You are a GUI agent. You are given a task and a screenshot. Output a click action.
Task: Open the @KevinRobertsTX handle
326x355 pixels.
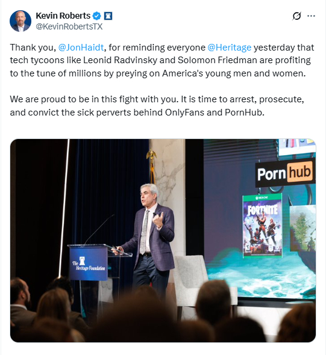click(x=69, y=26)
